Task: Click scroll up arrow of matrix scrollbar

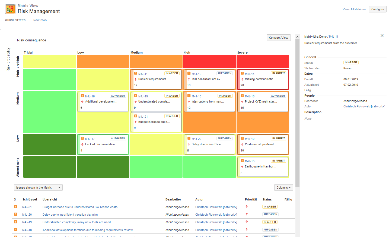Action: point(297,37)
